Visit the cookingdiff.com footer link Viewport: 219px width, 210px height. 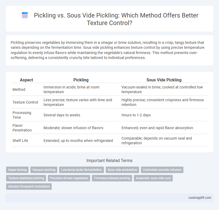(200, 198)
